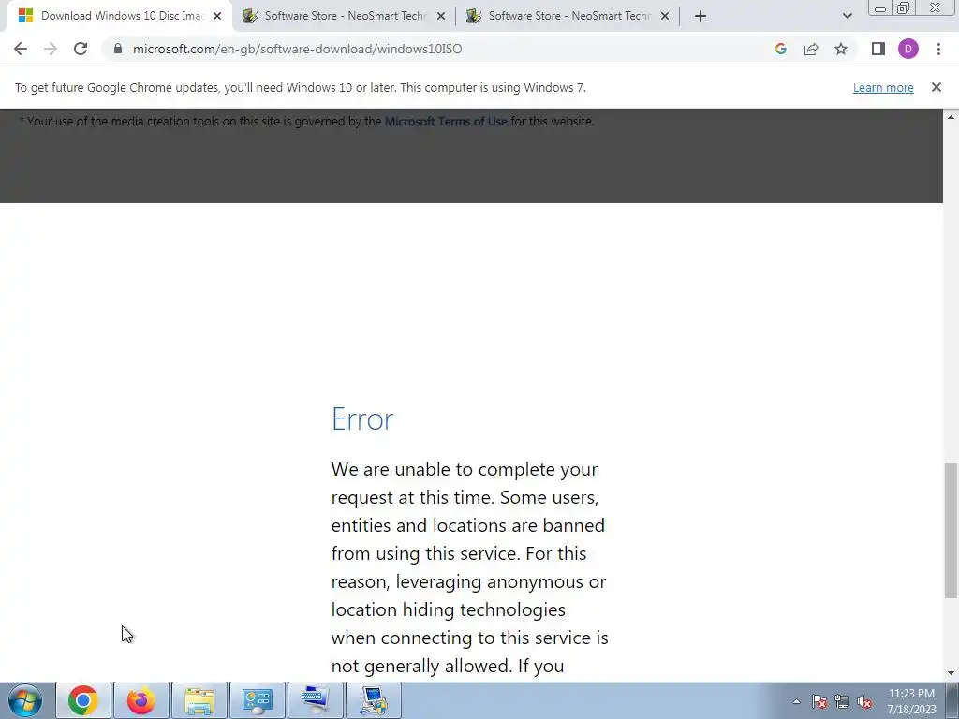Viewport: 959px width, 719px height.
Task: Click the muted volume tray icon
Action: pos(864,702)
